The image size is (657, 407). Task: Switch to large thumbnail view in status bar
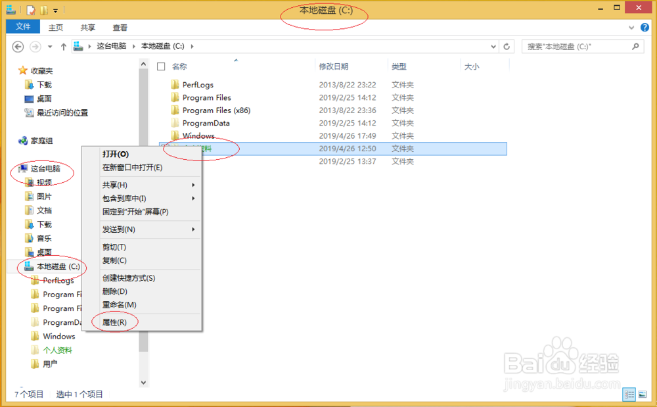pos(642,395)
